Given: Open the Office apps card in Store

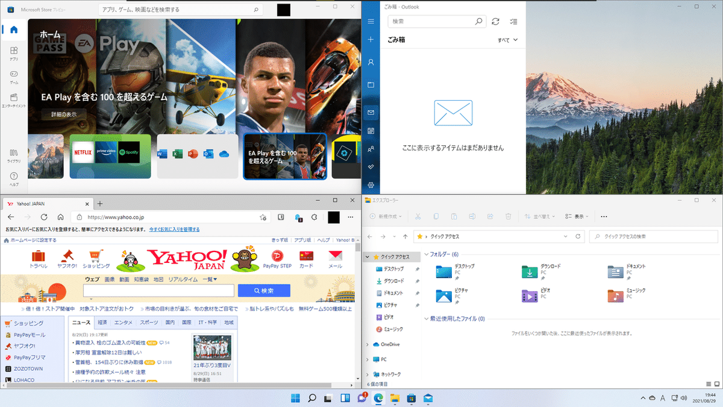Looking at the screenshot, I should (x=197, y=156).
